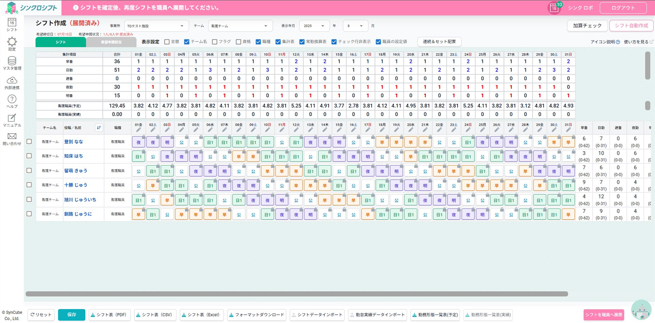
Task: Uncheck the チーム名 checkbox
Action: click(186, 42)
